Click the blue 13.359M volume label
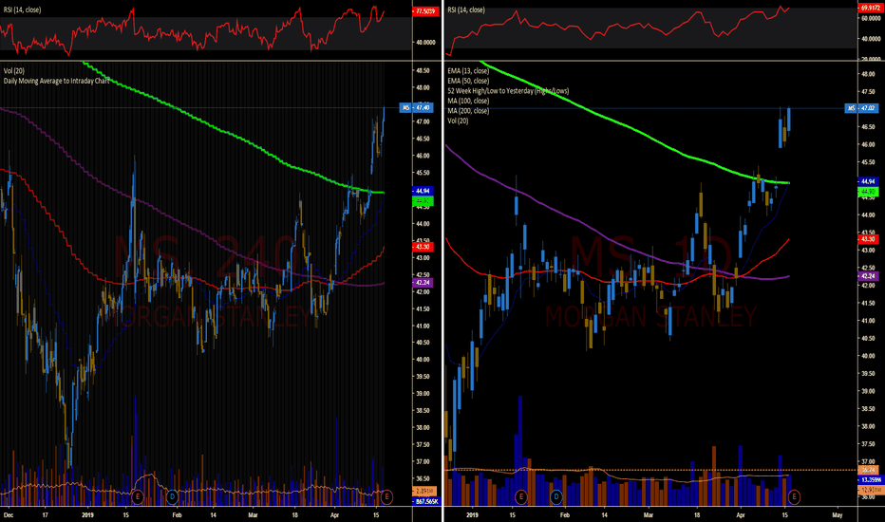This screenshot has width=885, height=522. (871, 479)
